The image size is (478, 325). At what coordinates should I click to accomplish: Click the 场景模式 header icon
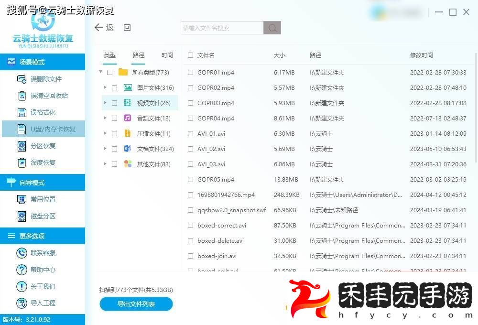(x=11, y=62)
